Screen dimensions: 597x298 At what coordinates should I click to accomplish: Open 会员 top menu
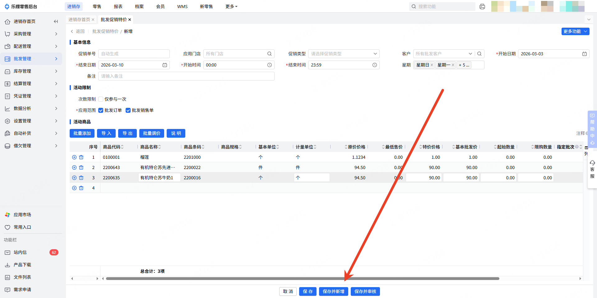click(x=160, y=7)
